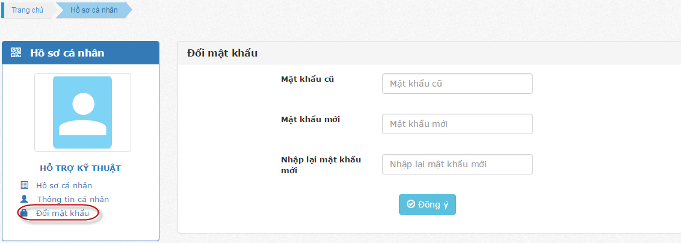The height and width of the screenshot is (243, 681).
Task: Confirm with the Đồng ý button
Action: click(x=427, y=205)
